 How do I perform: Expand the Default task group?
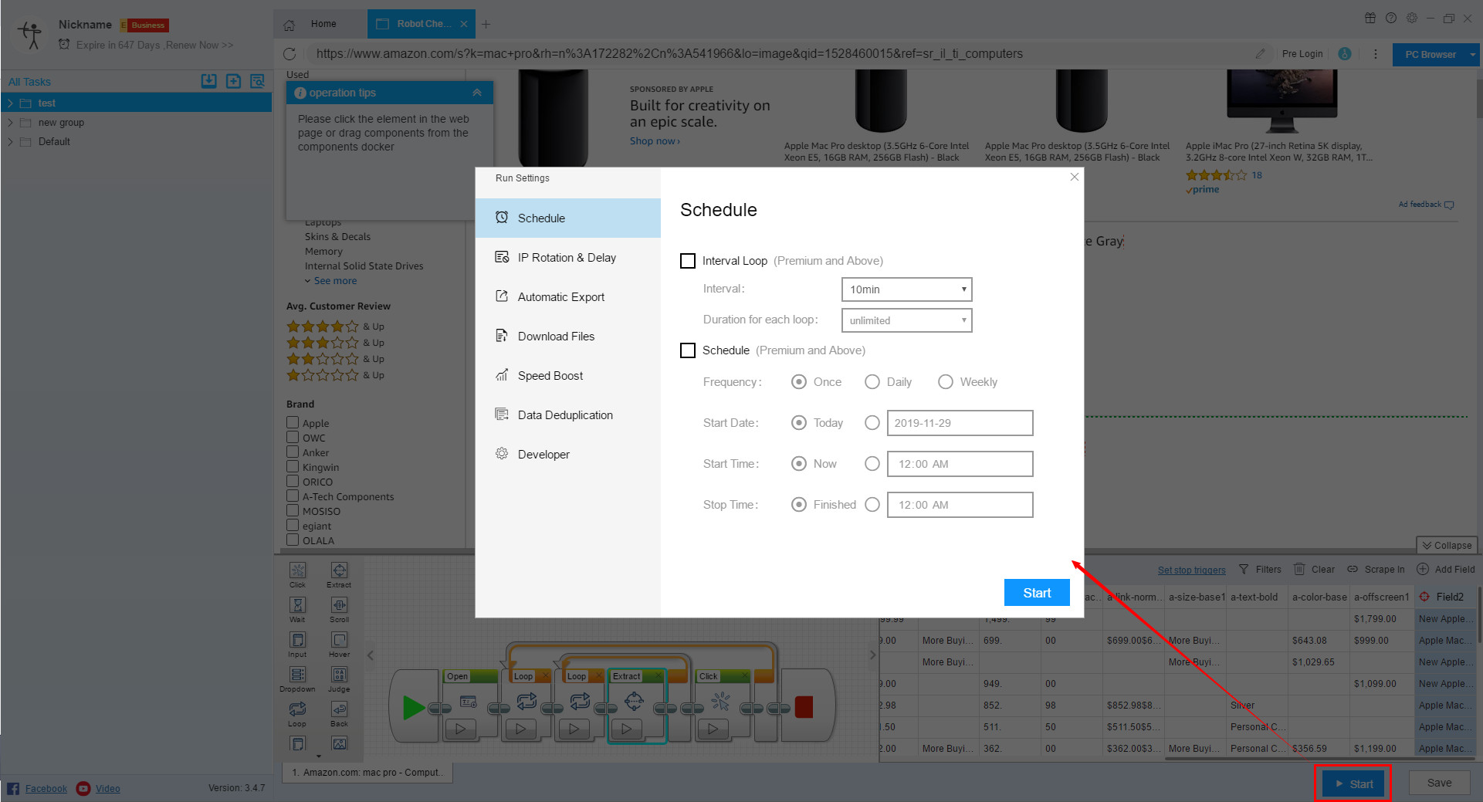coord(10,141)
